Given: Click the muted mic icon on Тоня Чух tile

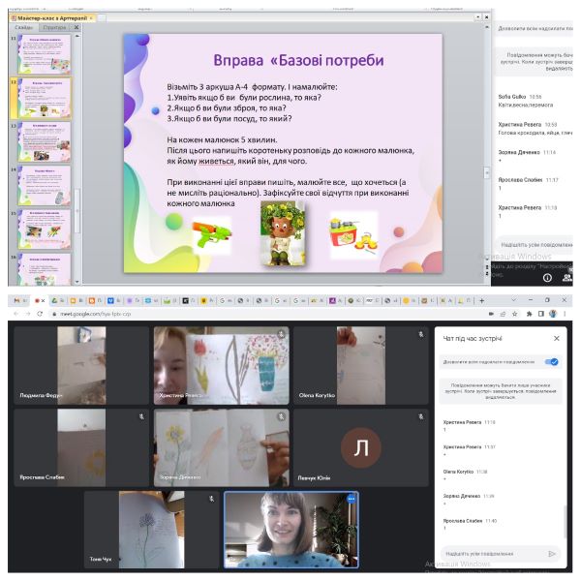Looking at the screenshot, I should 211,499.
